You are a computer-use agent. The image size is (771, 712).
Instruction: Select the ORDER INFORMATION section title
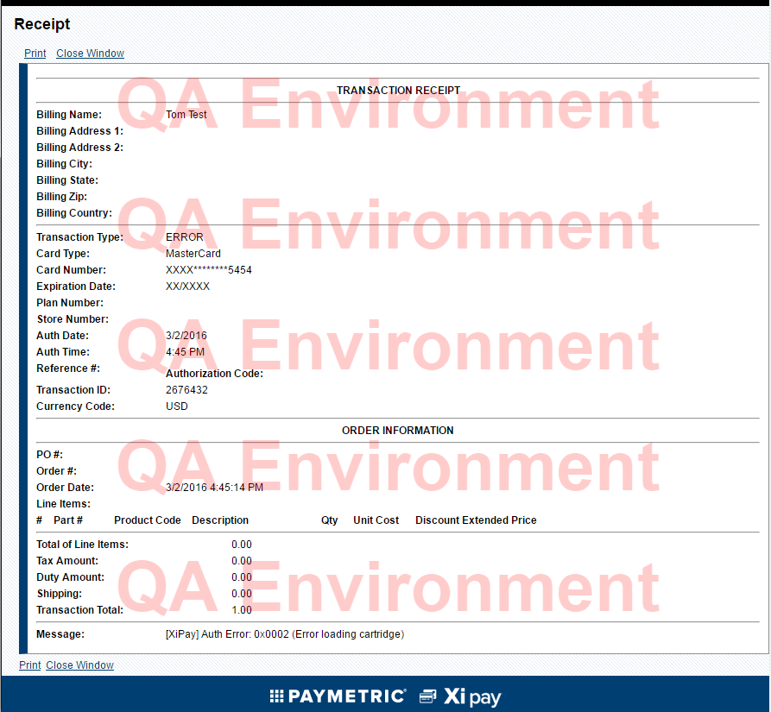pos(397,431)
